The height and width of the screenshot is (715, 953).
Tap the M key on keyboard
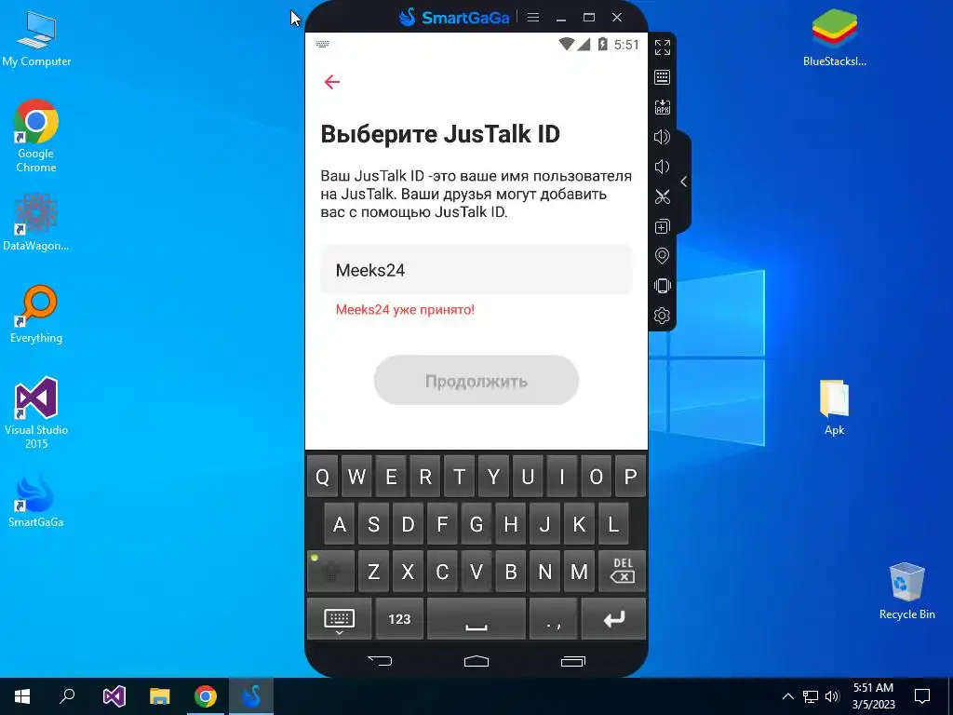click(579, 572)
